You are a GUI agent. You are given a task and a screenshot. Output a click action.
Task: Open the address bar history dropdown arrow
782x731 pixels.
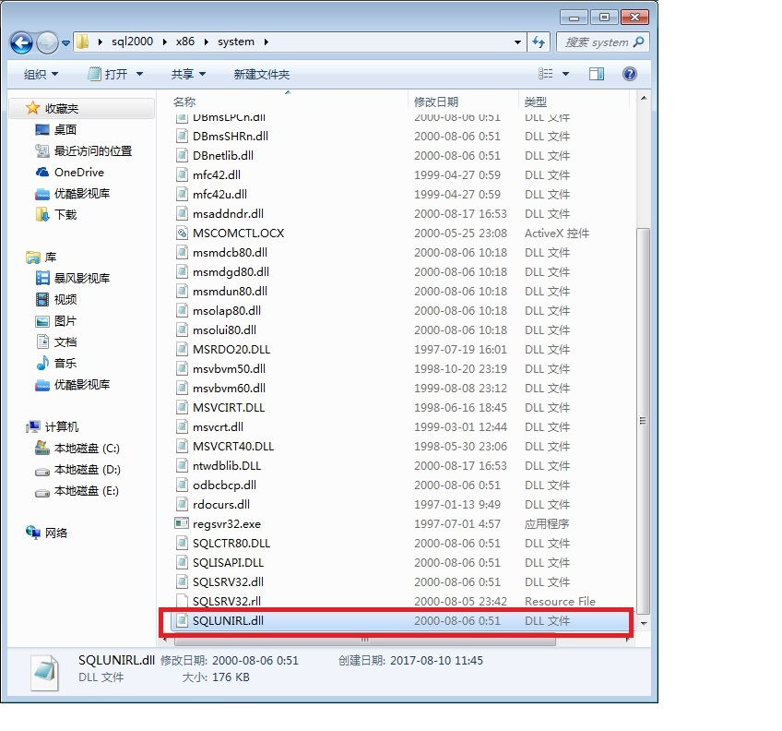coord(517,42)
